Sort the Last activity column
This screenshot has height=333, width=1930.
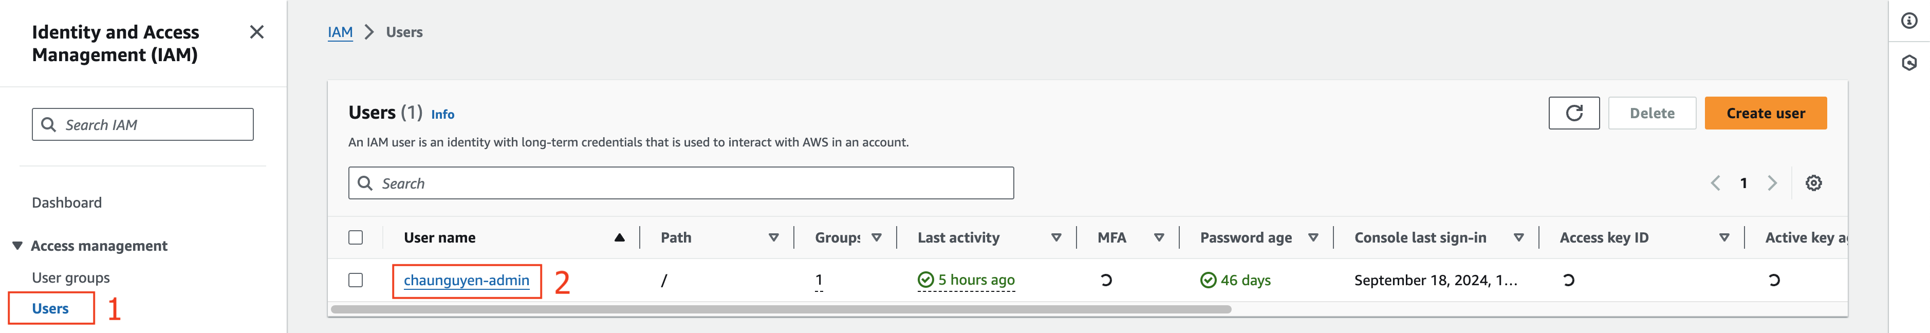tap(1056, 238)
